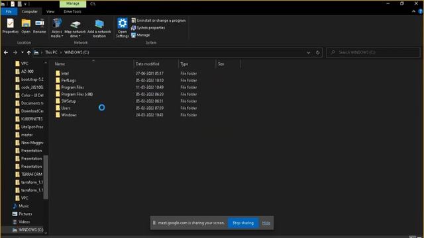
Task: Click the Intel date 27-06-2021 cell
Action: click(149, 73)
